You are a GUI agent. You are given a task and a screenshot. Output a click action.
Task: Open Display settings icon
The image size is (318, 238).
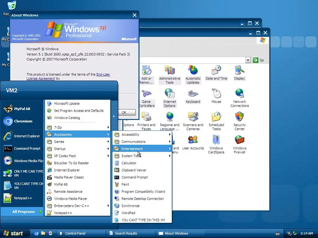239,73
